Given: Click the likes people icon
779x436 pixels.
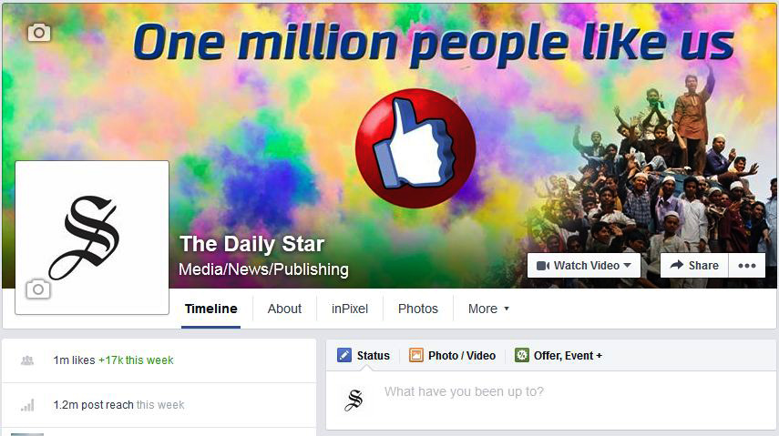Looking at the screenshot, I should click(27, 360).
